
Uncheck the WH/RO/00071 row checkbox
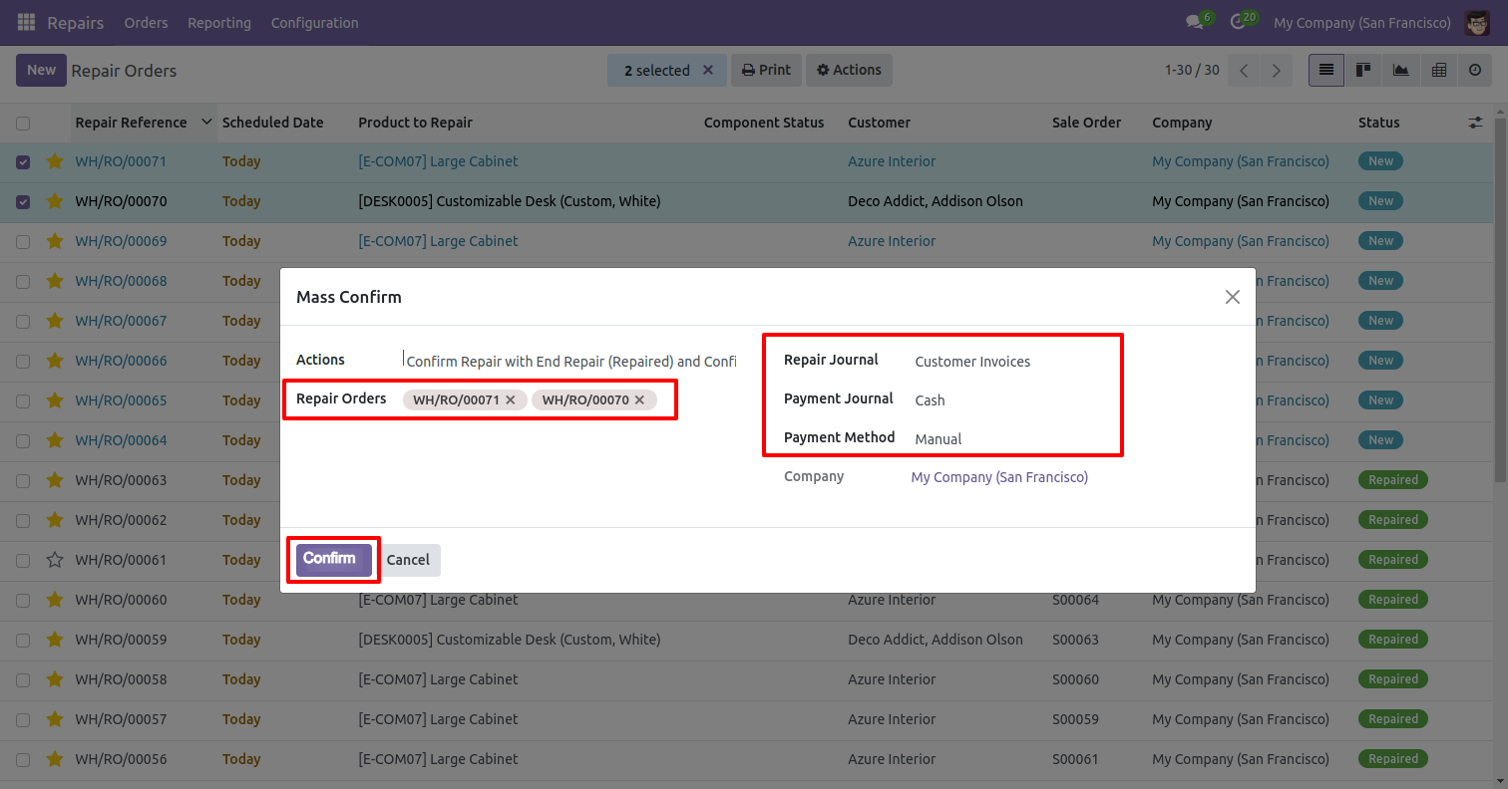[x=23, y=162]
